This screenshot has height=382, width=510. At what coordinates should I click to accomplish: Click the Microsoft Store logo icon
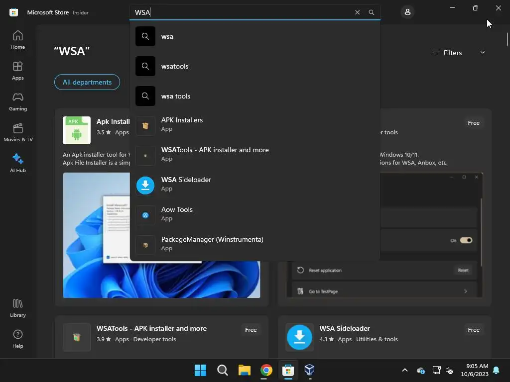coord(13,12)
